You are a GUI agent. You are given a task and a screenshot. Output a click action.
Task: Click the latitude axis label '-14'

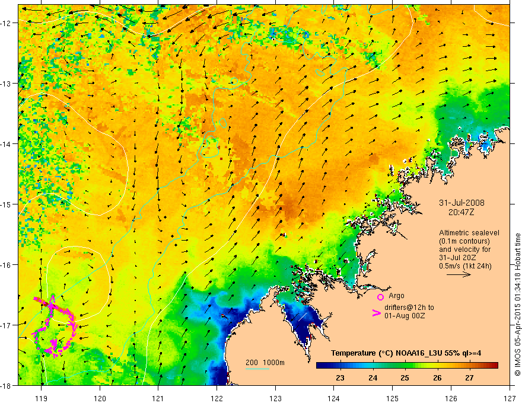point(5,143)
